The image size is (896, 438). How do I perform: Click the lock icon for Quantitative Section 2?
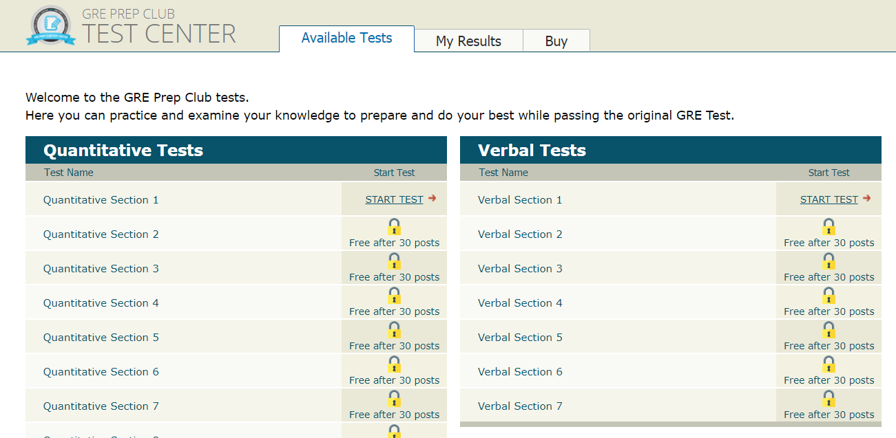click(394, 227)
